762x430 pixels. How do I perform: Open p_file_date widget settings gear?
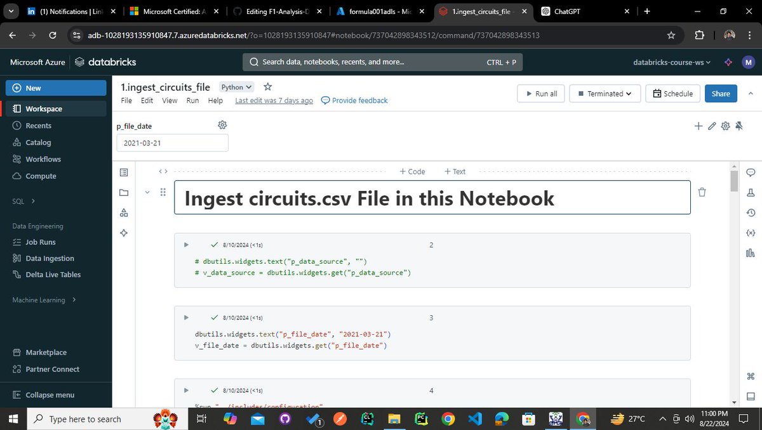(222, 125)
